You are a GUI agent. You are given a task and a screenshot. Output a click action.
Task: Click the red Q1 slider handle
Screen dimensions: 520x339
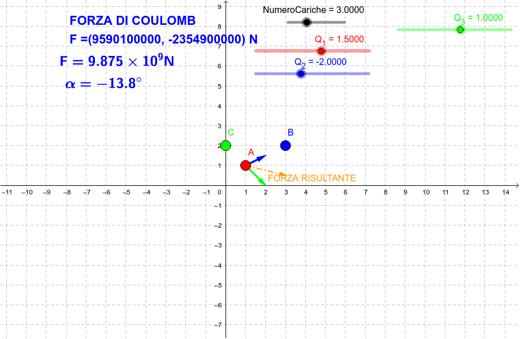321,51
